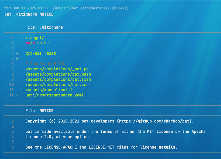Click the header 'File: NOTICE'
The width and height of the screenshot is (221, 159).
coord(40,111)
